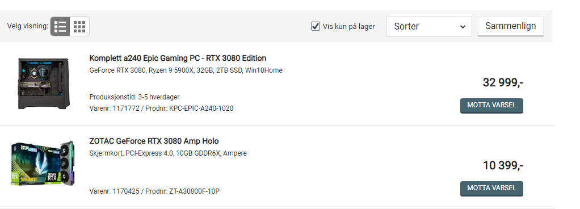This screenshot has width=580, height=209.
Task: Click the Komplett gaming PC case thumbnail
Action: click(x=44, y=83)
